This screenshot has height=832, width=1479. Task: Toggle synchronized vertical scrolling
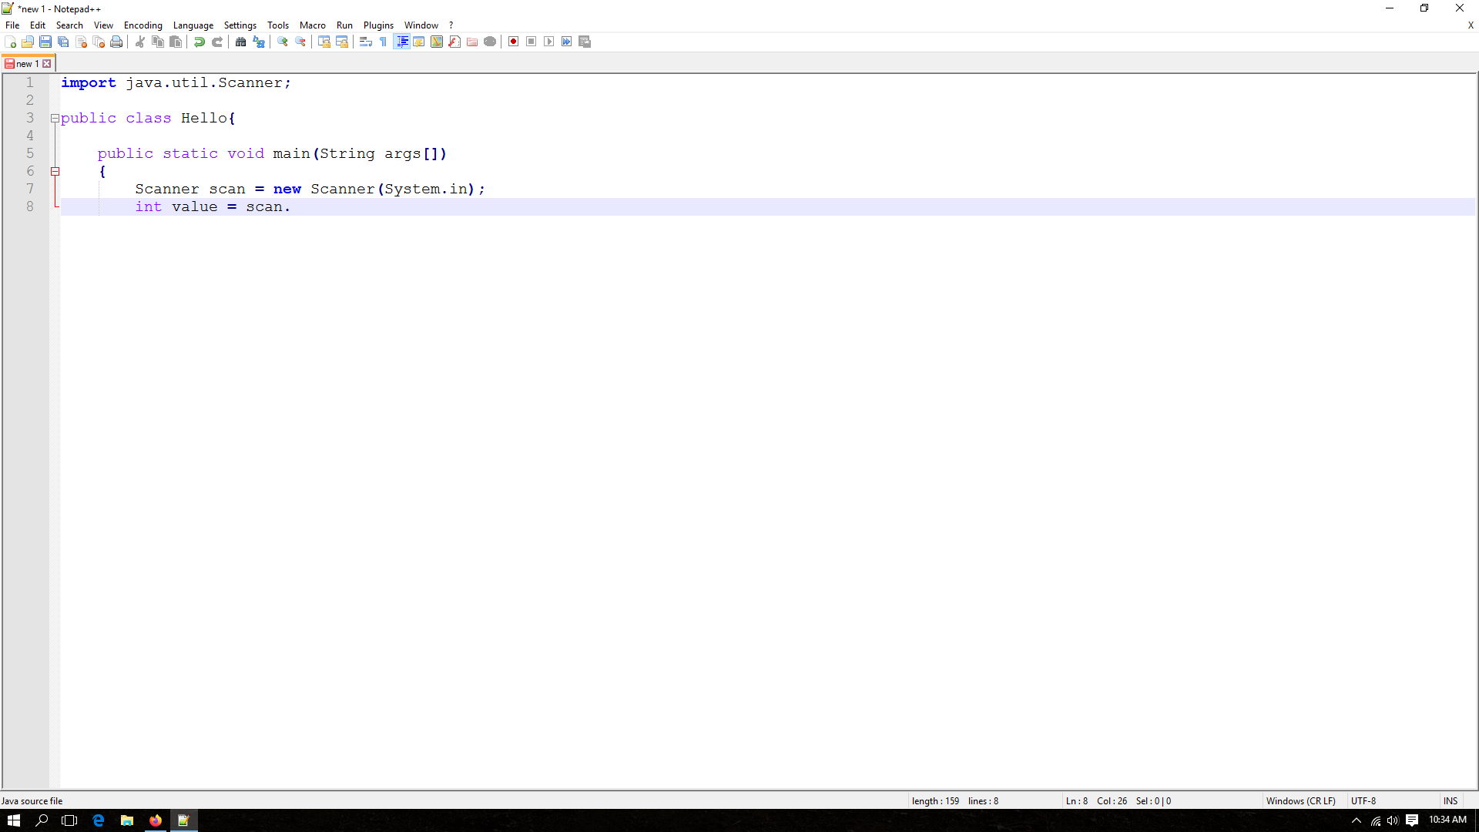[x=324, y=42]
